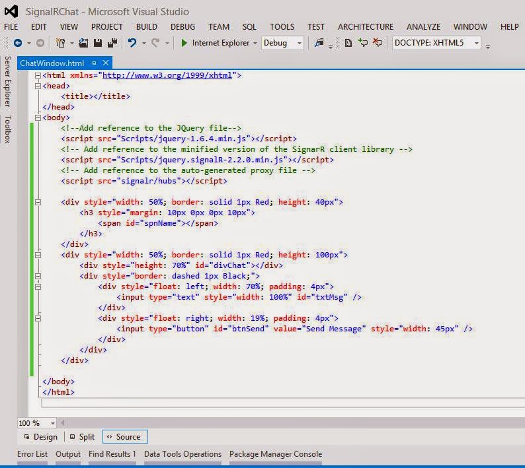
Task: Select the ChatWindow.html document tab
Action: tap(52, 63)
